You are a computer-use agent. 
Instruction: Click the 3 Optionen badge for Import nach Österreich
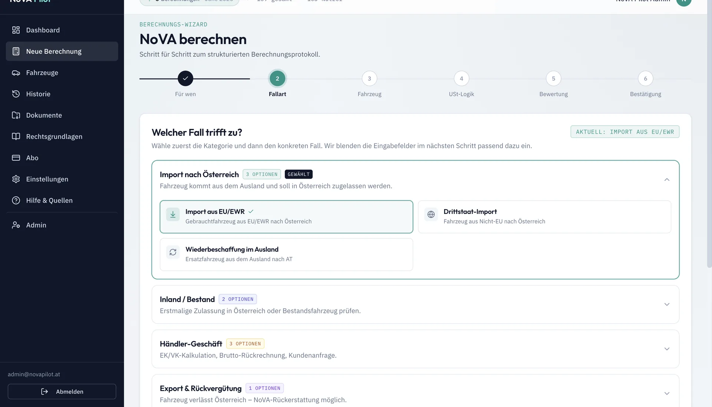(x=262, y=174)
